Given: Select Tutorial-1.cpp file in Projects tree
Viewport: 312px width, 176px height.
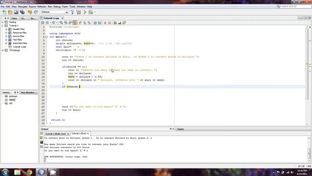Looking at the screenshot, I should point(19,47).
